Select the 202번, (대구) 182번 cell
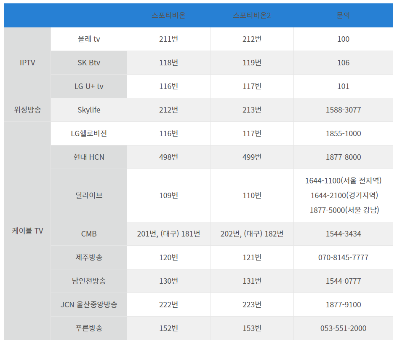 click(252, 234)
